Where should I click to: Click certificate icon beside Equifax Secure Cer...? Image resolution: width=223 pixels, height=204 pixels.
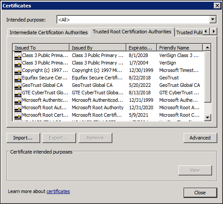pyautogui.click(x=18, y=78)
